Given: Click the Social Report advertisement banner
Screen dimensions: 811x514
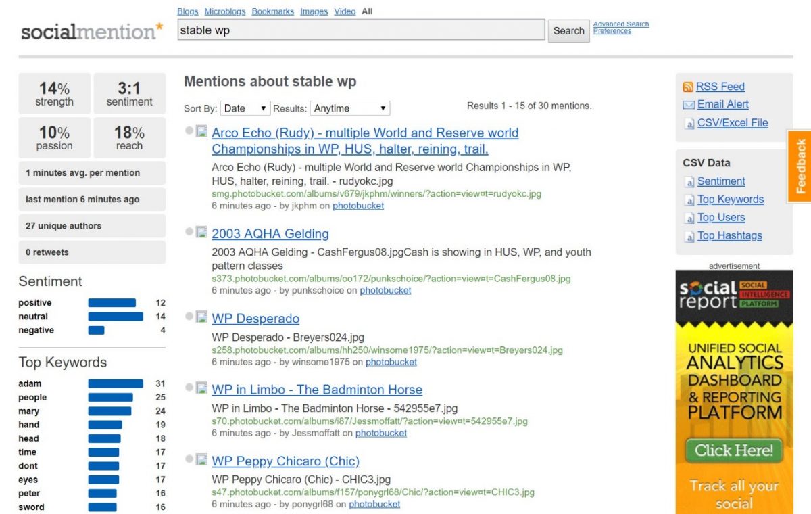Looking at the screenshot, I should point(735,392).
